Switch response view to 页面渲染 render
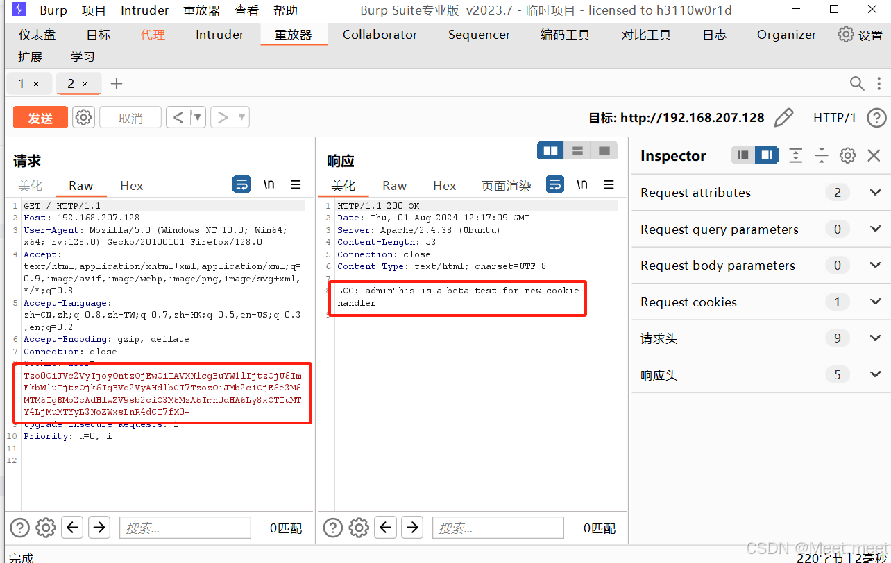The width and height of the screenshot is (891, 563). 506,185
